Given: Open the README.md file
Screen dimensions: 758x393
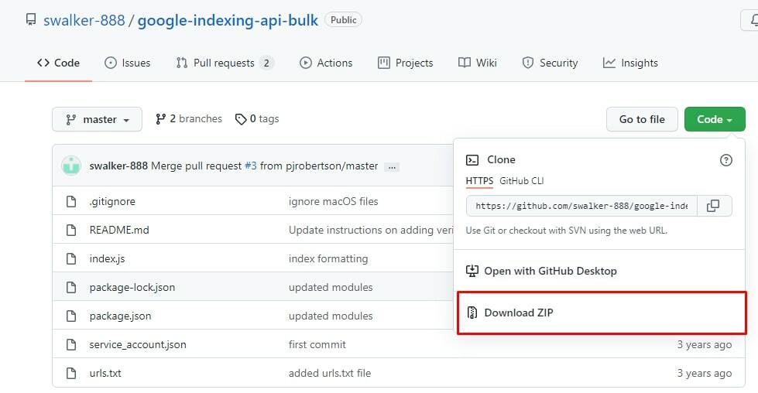Looking at the screenshot, I should point(119,230).
